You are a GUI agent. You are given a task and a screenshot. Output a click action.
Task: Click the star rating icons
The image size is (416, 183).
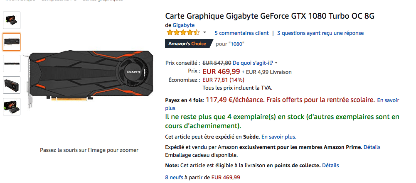[183, 33]
